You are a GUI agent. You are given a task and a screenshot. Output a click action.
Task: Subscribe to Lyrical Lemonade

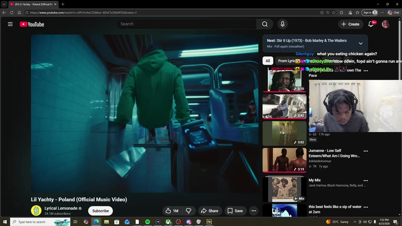coord(100,211)
